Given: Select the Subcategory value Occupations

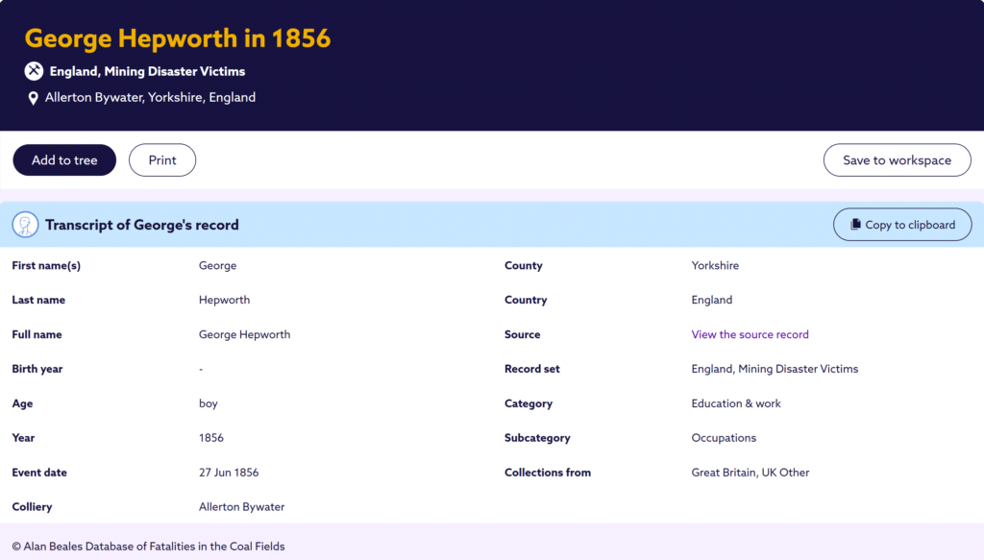Looking at the screenshot, I should point(724,438).
